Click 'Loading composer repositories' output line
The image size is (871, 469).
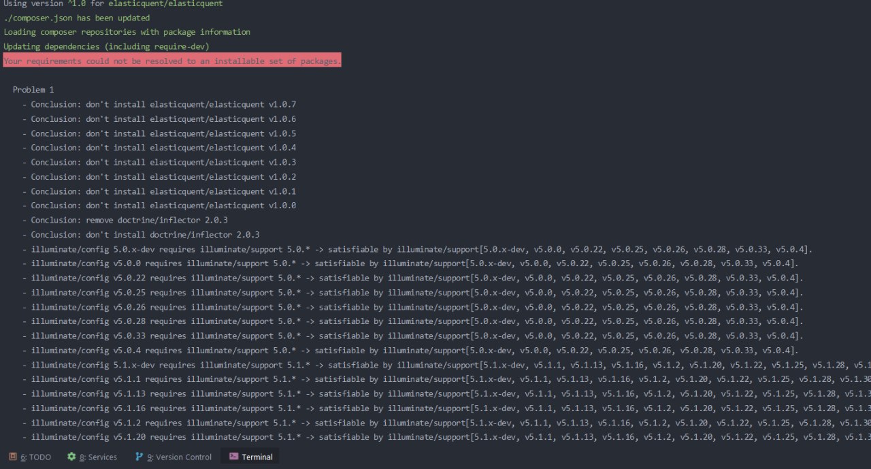[x=127, y=32]
